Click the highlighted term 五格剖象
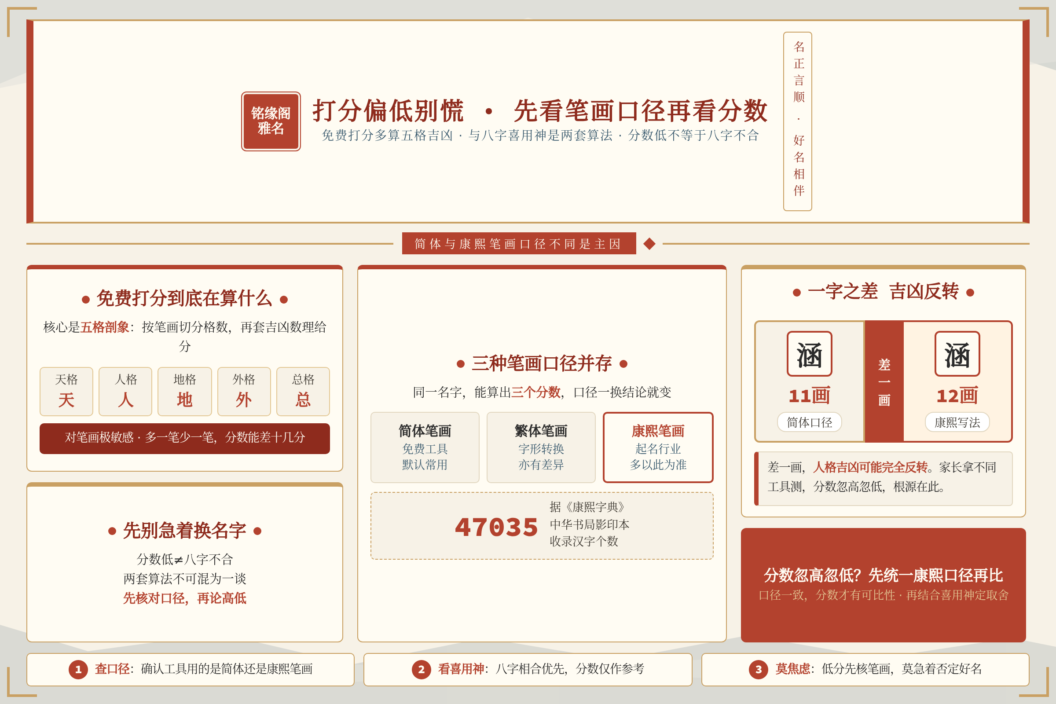 tap(105, 327)
